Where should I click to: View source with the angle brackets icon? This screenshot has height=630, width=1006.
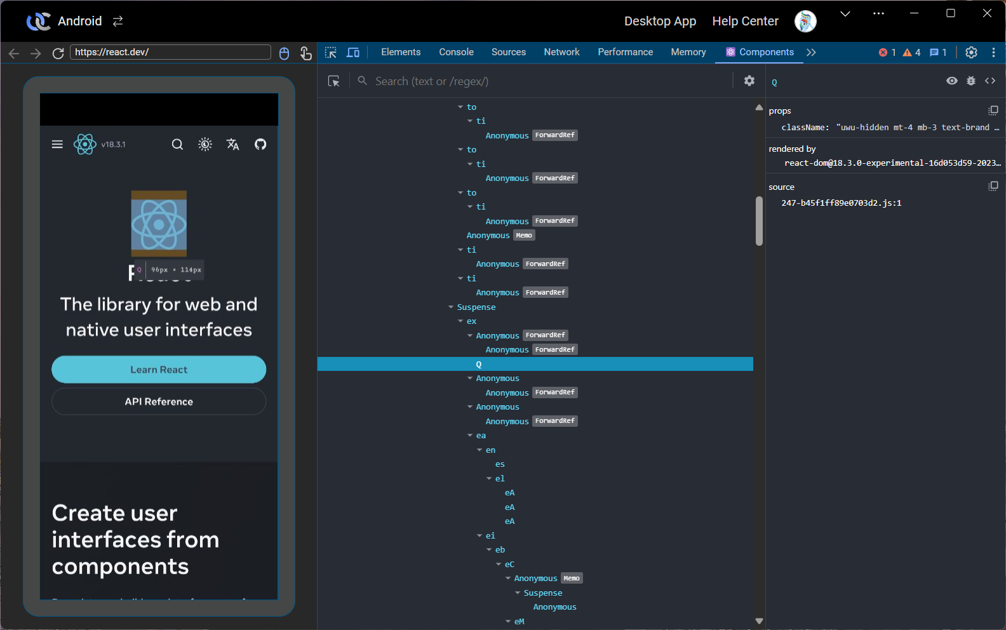[990, 81]
